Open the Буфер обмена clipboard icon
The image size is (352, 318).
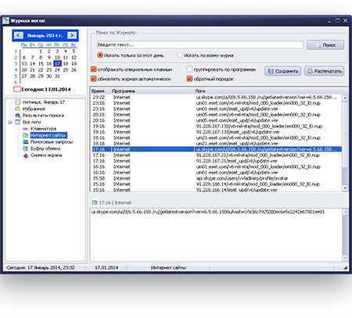[x=26, y=148]
